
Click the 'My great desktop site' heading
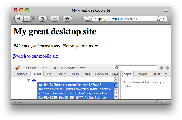[55, 32]
